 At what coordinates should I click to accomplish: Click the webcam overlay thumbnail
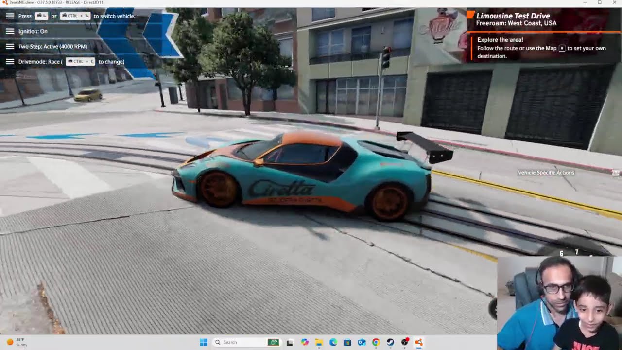(559, 303)
